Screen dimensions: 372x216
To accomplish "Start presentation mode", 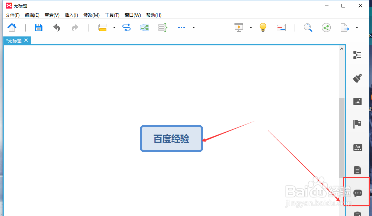I will 239,28.
